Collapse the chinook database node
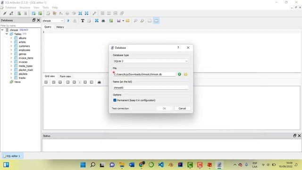Image resolution: width=302 pixels, height=170 pixels. pos(2,30)
